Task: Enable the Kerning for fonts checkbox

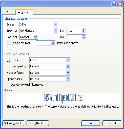Action: point(8,43)
